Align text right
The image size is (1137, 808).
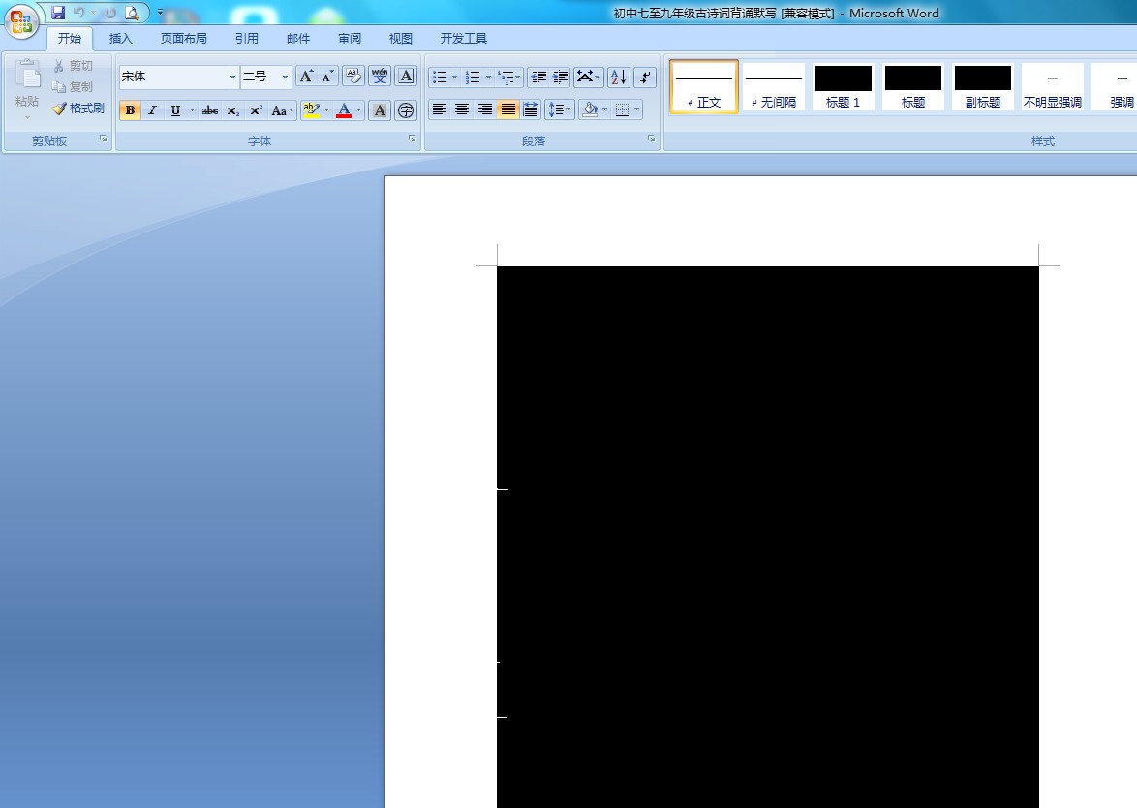[x=485, y=109]
